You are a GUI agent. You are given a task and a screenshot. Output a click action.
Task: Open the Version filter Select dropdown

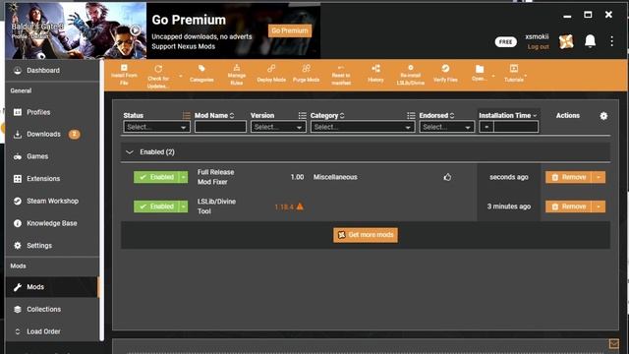(x=278, y=127)
